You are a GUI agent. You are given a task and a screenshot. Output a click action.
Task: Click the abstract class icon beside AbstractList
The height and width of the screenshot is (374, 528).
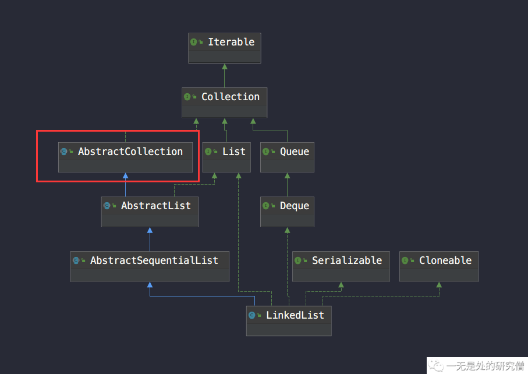[107, 206]
